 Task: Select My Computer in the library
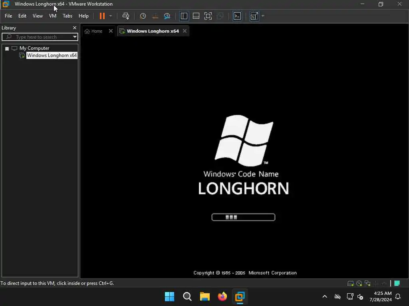coord(34,48)
